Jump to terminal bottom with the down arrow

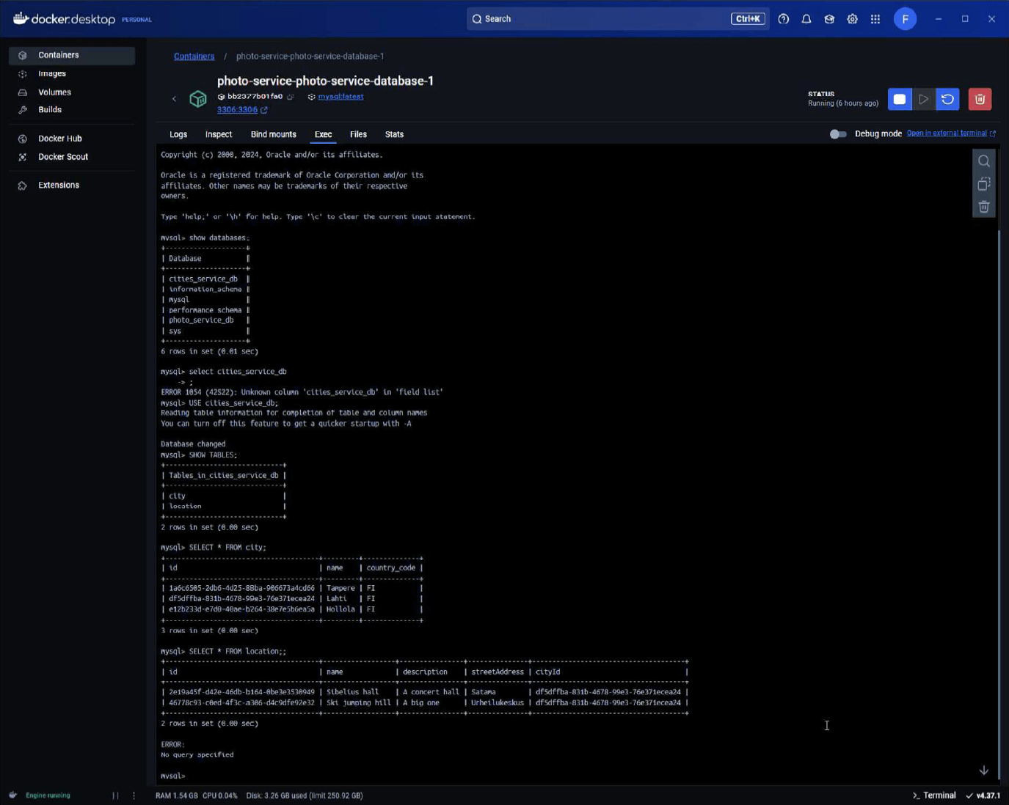click(x=984, y=771)
